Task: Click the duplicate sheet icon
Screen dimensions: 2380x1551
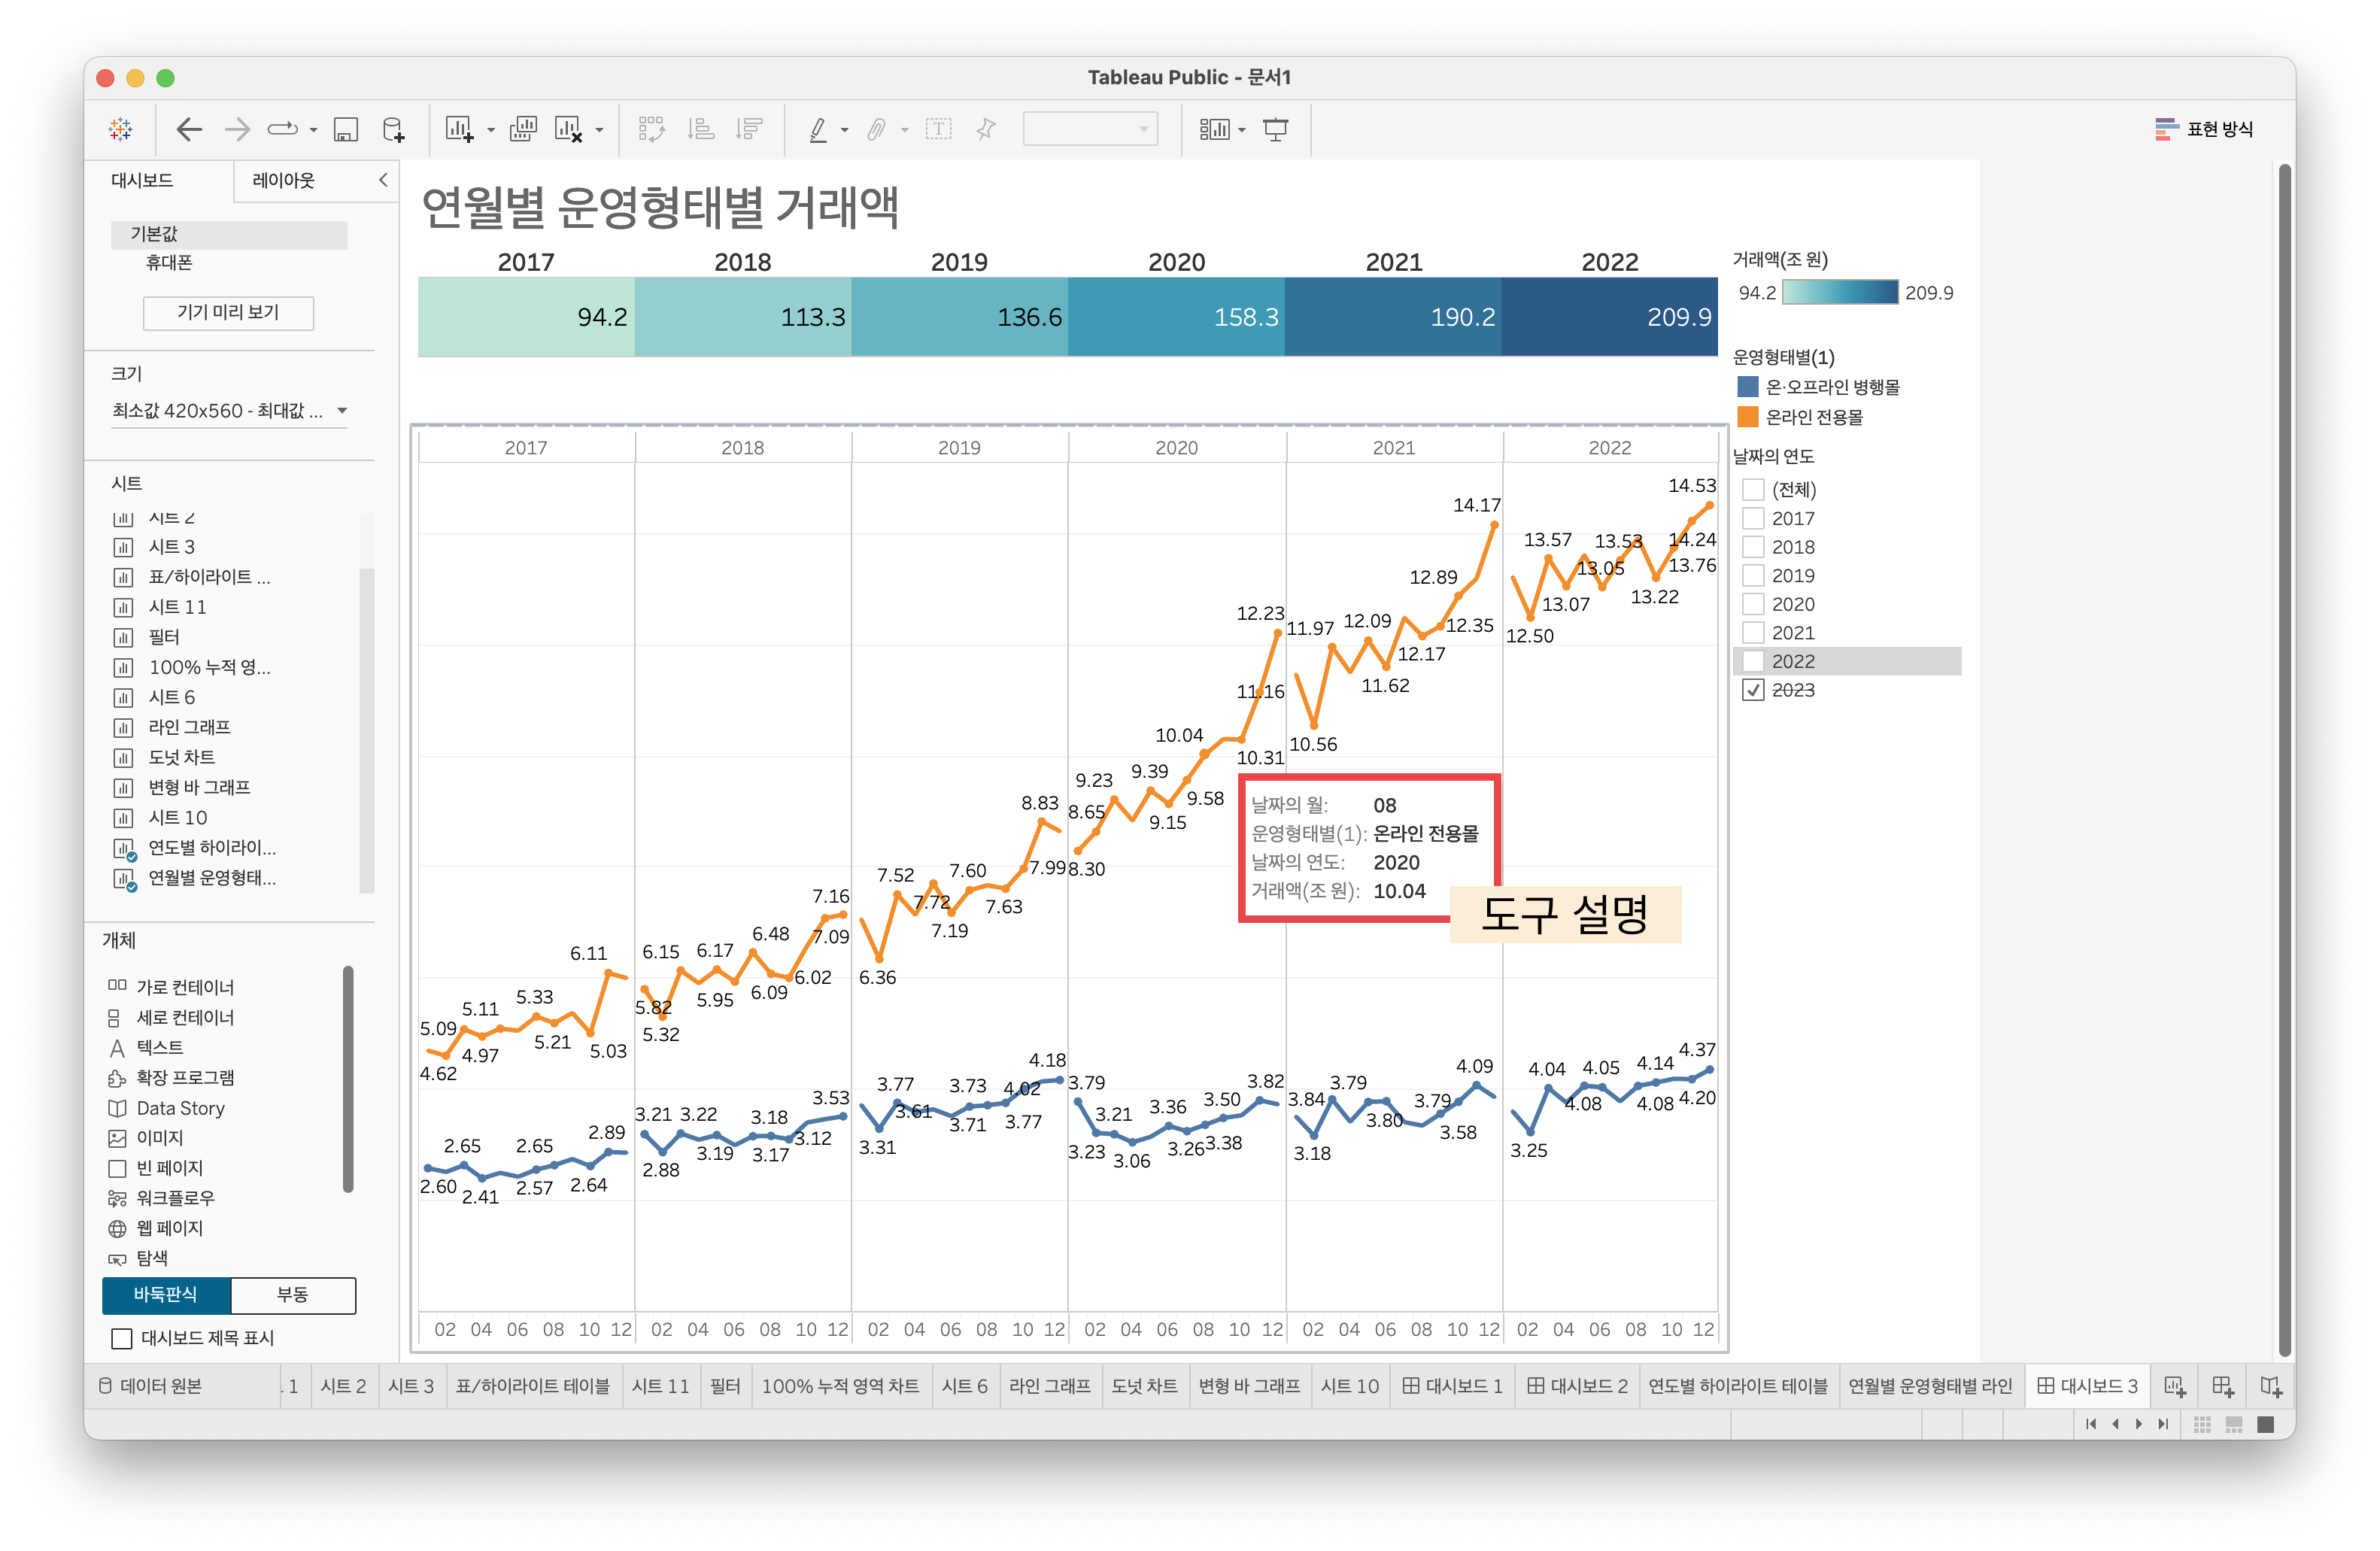Action: (x=523, y=129)
